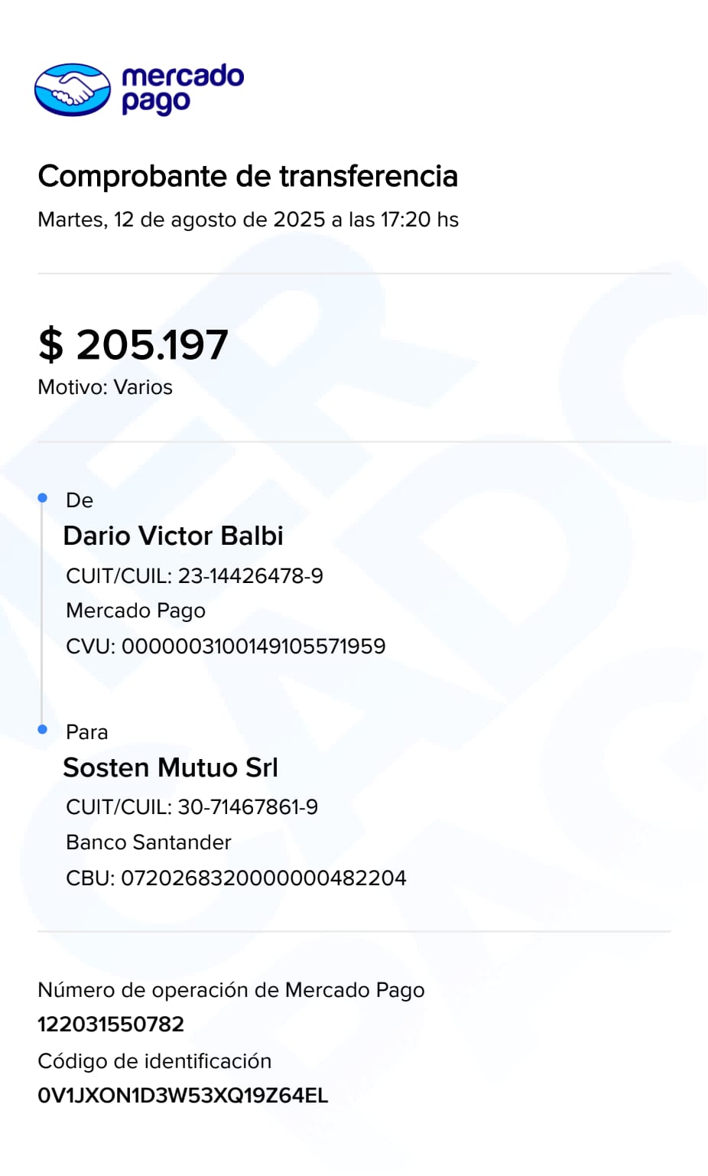Click the Motivo: Varios text
The height and width of the screenshot is (1176, 708).
[105, 387]
